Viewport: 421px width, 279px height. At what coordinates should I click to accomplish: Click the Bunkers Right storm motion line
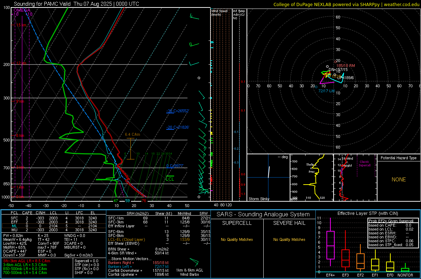click(138, 263)
